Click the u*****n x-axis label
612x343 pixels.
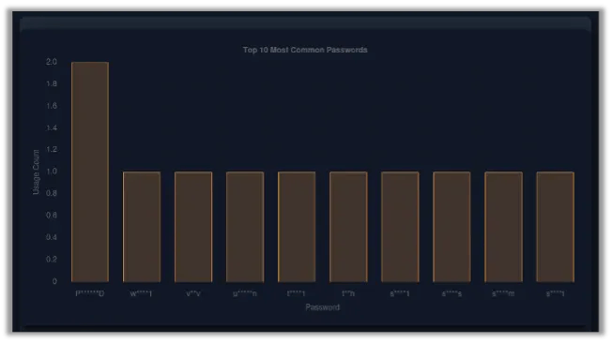click(x=245, y=293)
